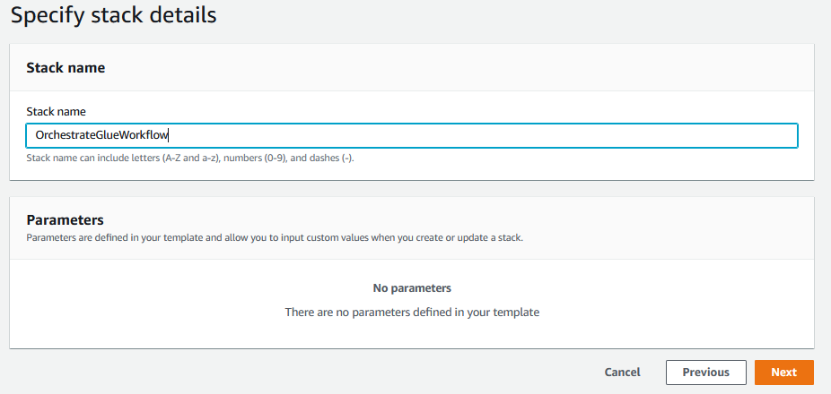Image resolution: width=831 pixels, height=394 pixels.
Task: Click the Stack name label above the input
Action: click(56, 112)
